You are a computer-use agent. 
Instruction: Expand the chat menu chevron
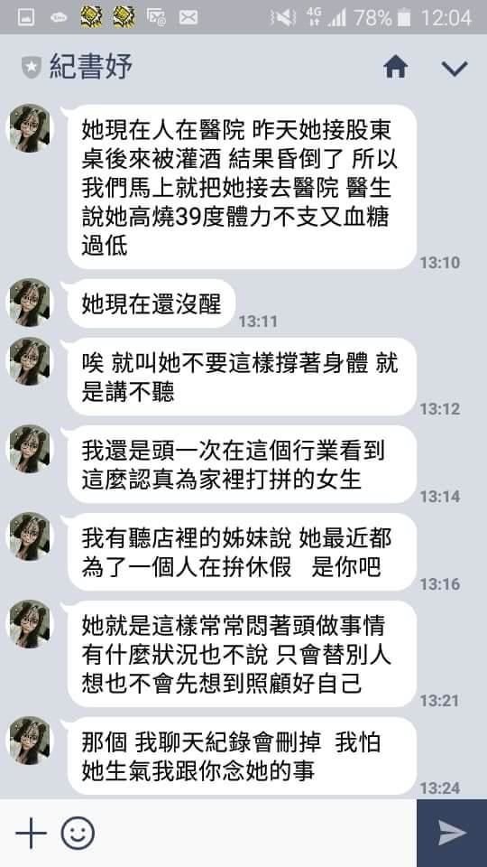(455, 68)
